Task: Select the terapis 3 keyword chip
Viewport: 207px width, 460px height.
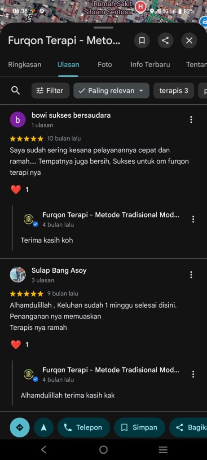Action: tap(174, 91)
